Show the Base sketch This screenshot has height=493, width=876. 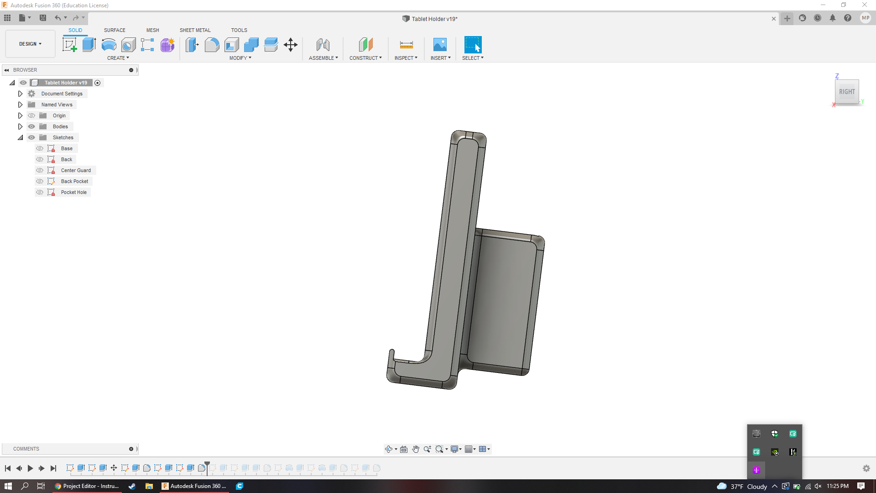(x=40, y=148)
